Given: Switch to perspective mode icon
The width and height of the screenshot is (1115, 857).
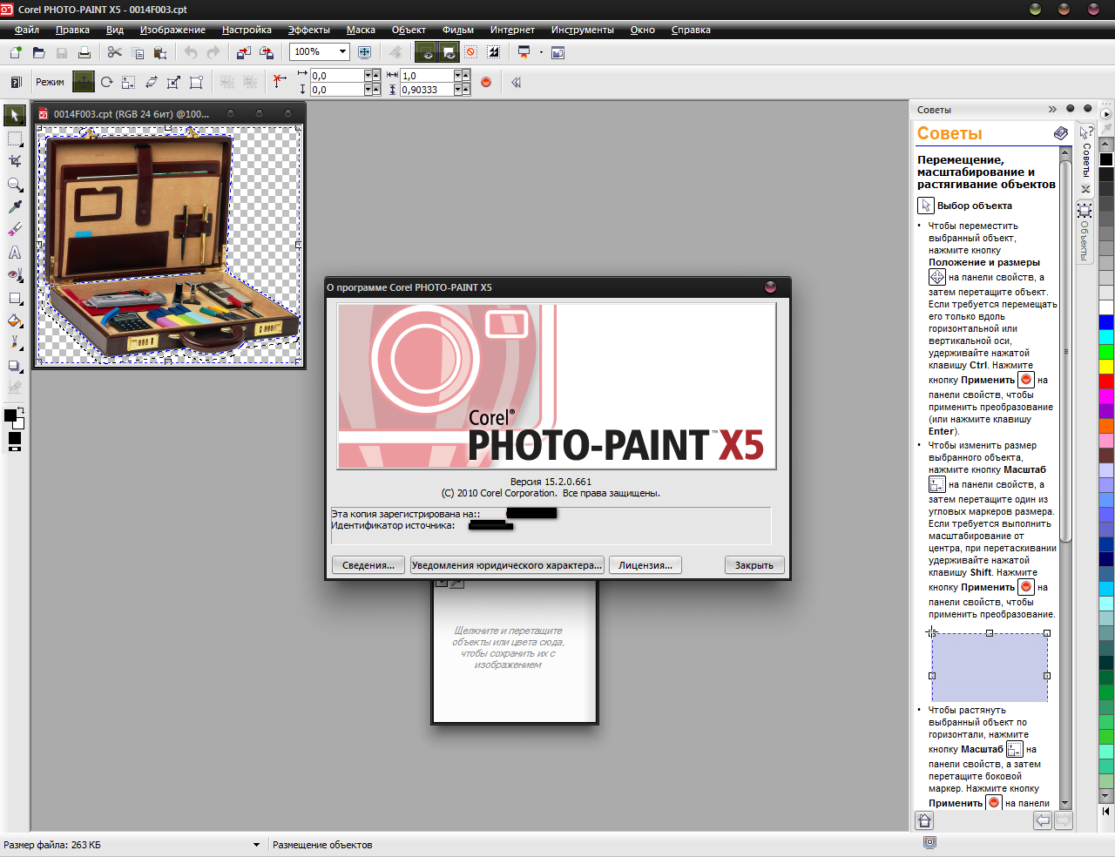Looking at the screenshot, I should pos(197,82).
